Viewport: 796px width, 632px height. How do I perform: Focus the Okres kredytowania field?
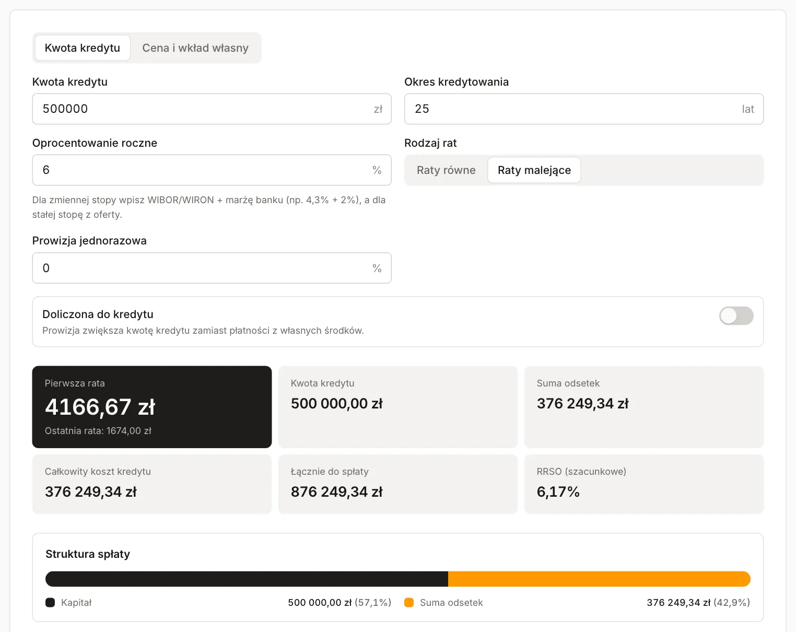click(584, 109)
